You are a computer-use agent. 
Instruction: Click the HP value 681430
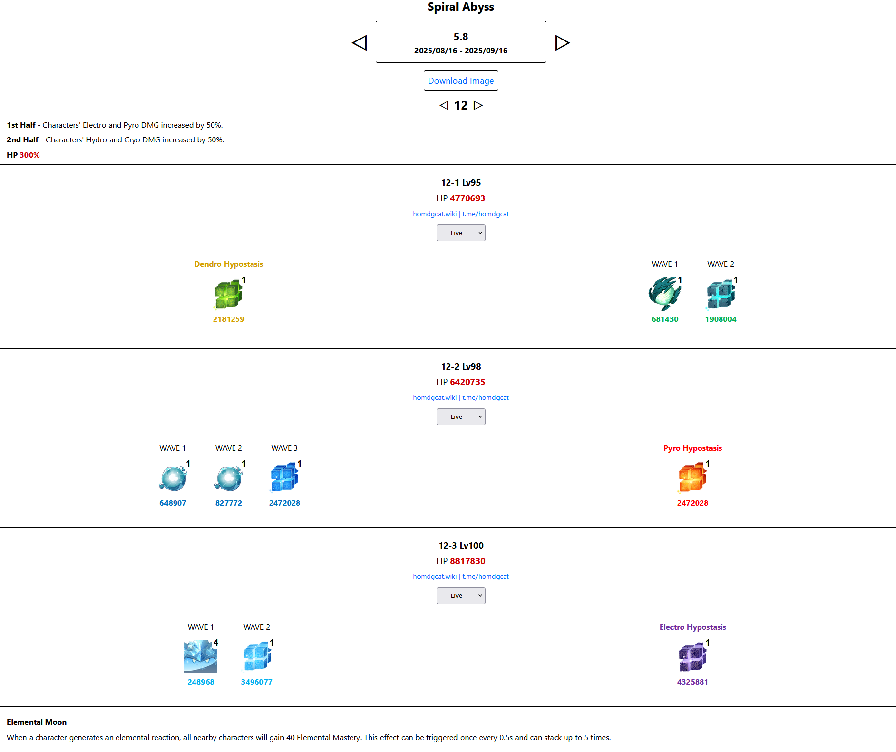tap(665, 319)
